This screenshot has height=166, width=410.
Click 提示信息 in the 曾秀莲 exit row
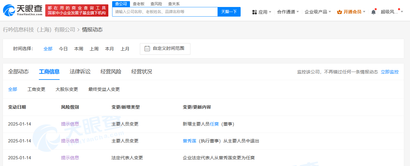click(70, 141)
